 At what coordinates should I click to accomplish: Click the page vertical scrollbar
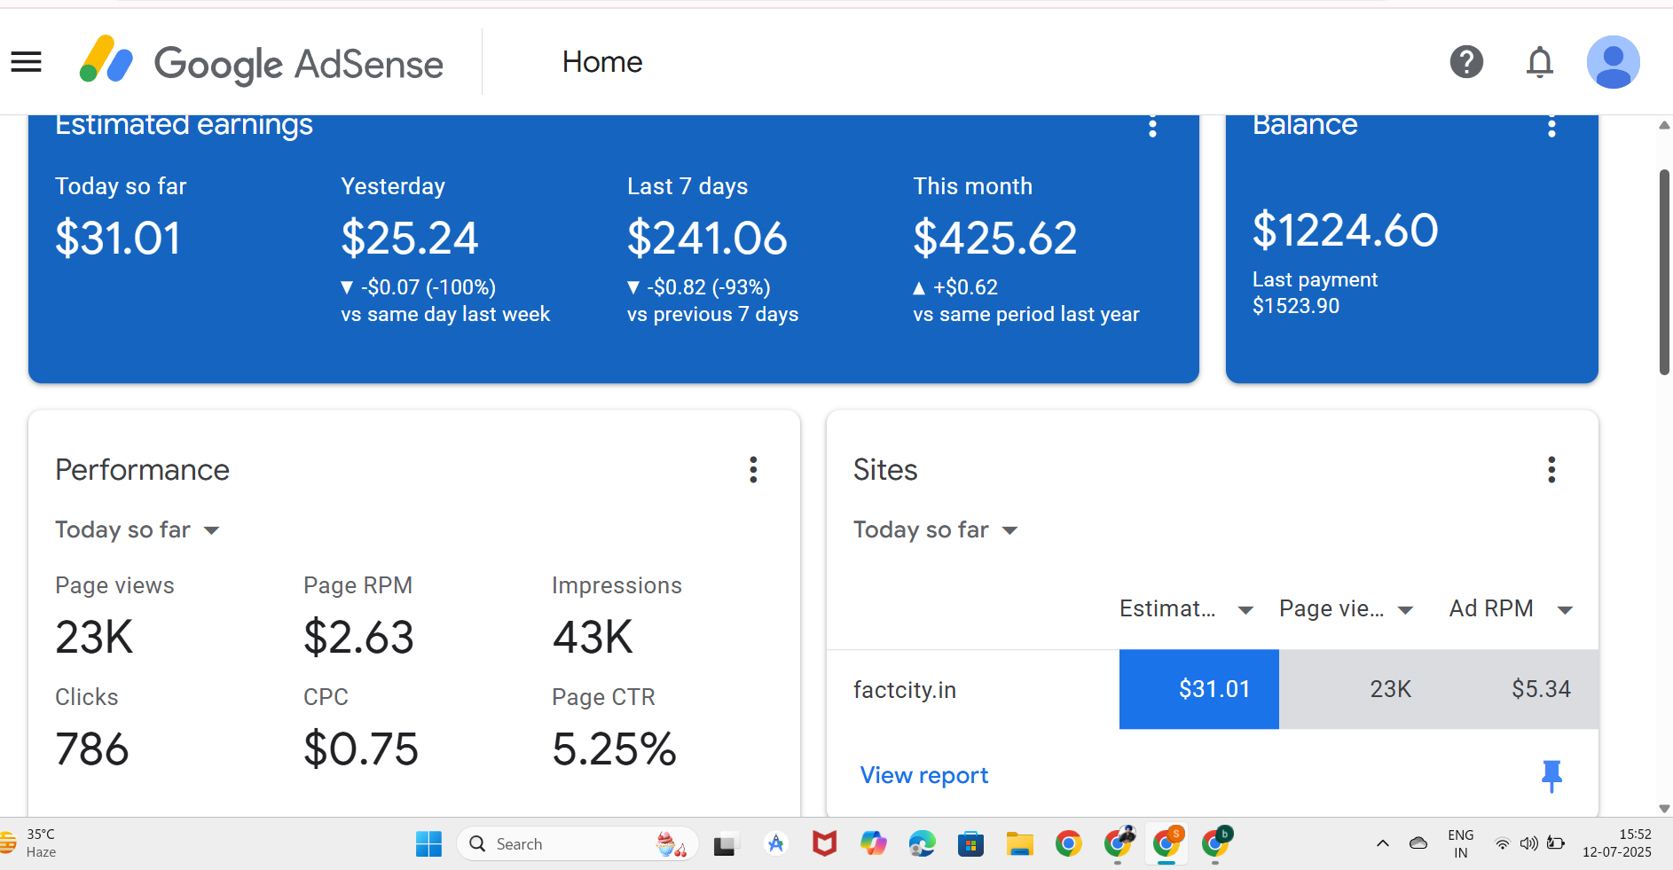pyautogui.click(x=1664, y=275)
